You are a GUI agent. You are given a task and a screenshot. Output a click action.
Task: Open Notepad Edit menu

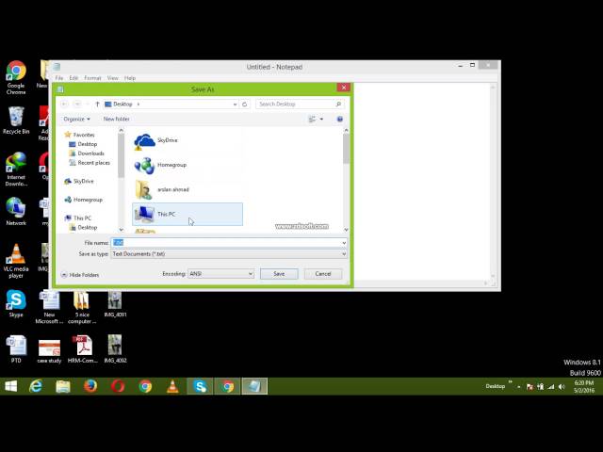(x=73, y=78)
